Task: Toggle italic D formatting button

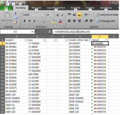Action: [x=29, y=21]
